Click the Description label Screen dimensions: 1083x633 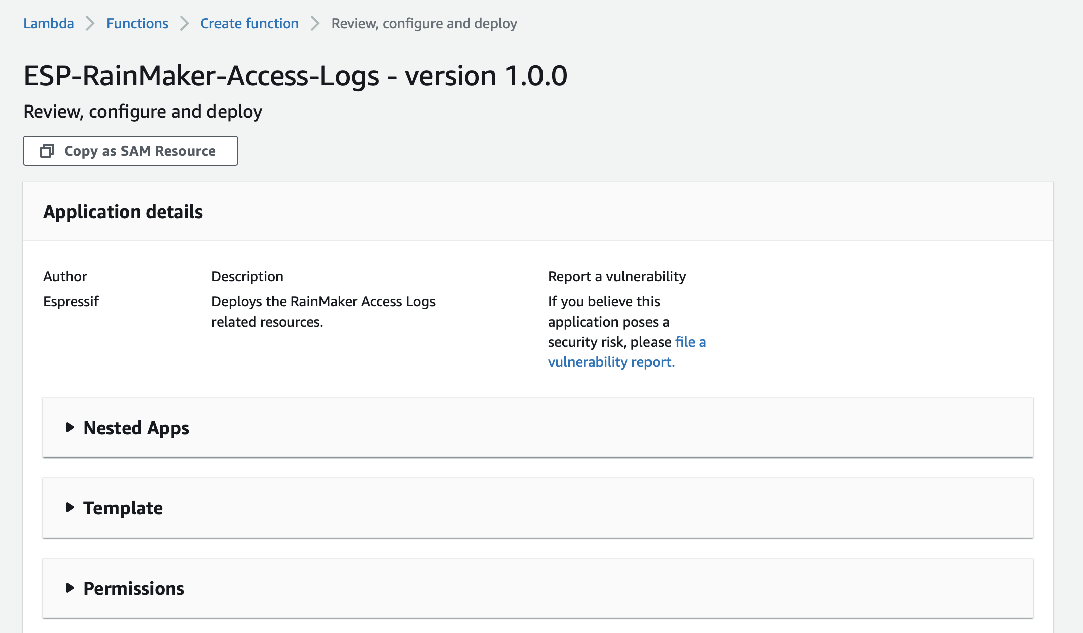pos(248,276)
